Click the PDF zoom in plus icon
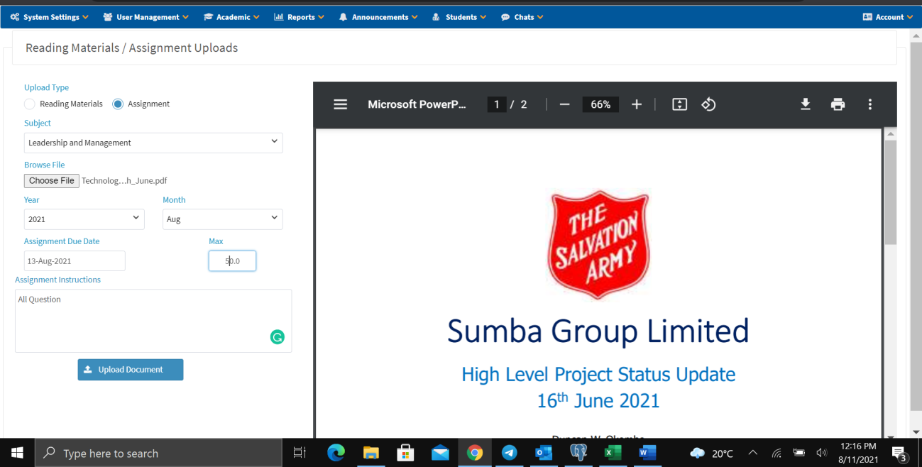 coord(637,104)
